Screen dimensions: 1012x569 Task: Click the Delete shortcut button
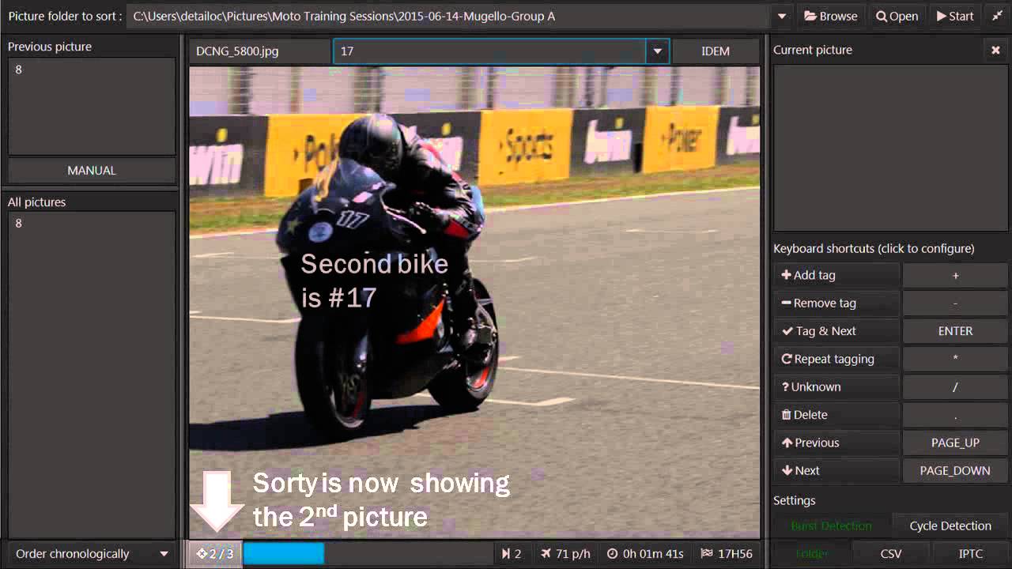tap(836, 415)
